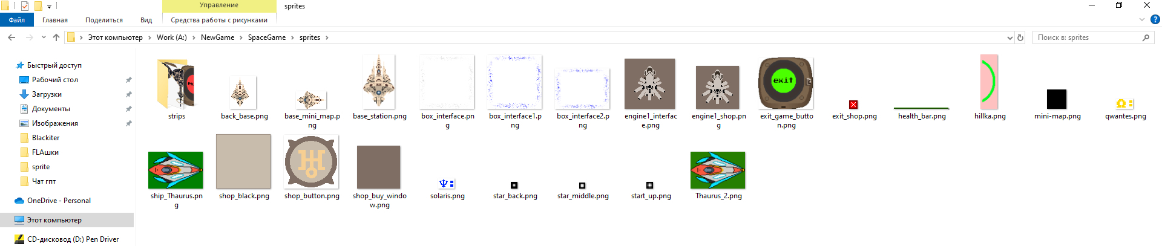Image resolution: width=1162 pixels, height=246 pixels.
Task: Select base_station.png spaceship image
Action: tap(379, 82)
